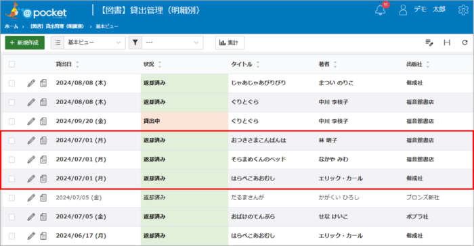Click publisher ポプラ社
This screenshot has width=474, height=246.
click(x=417, y=217)
